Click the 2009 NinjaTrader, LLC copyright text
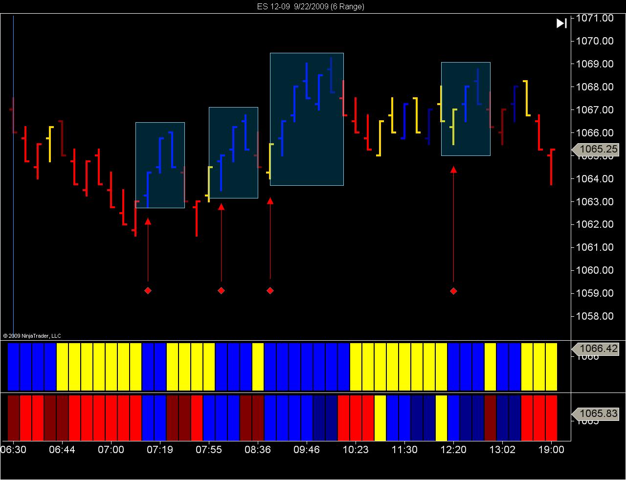This screenshot has height=480, width=626. 32,336
